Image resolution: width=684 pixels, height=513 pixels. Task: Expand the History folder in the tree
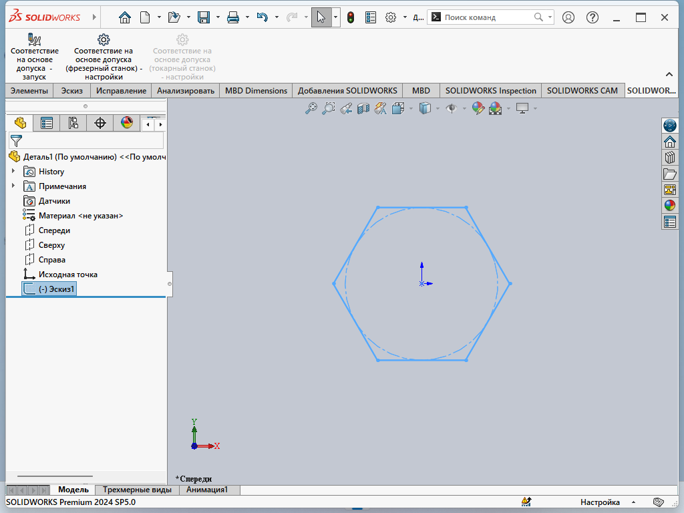click(13, 171)
